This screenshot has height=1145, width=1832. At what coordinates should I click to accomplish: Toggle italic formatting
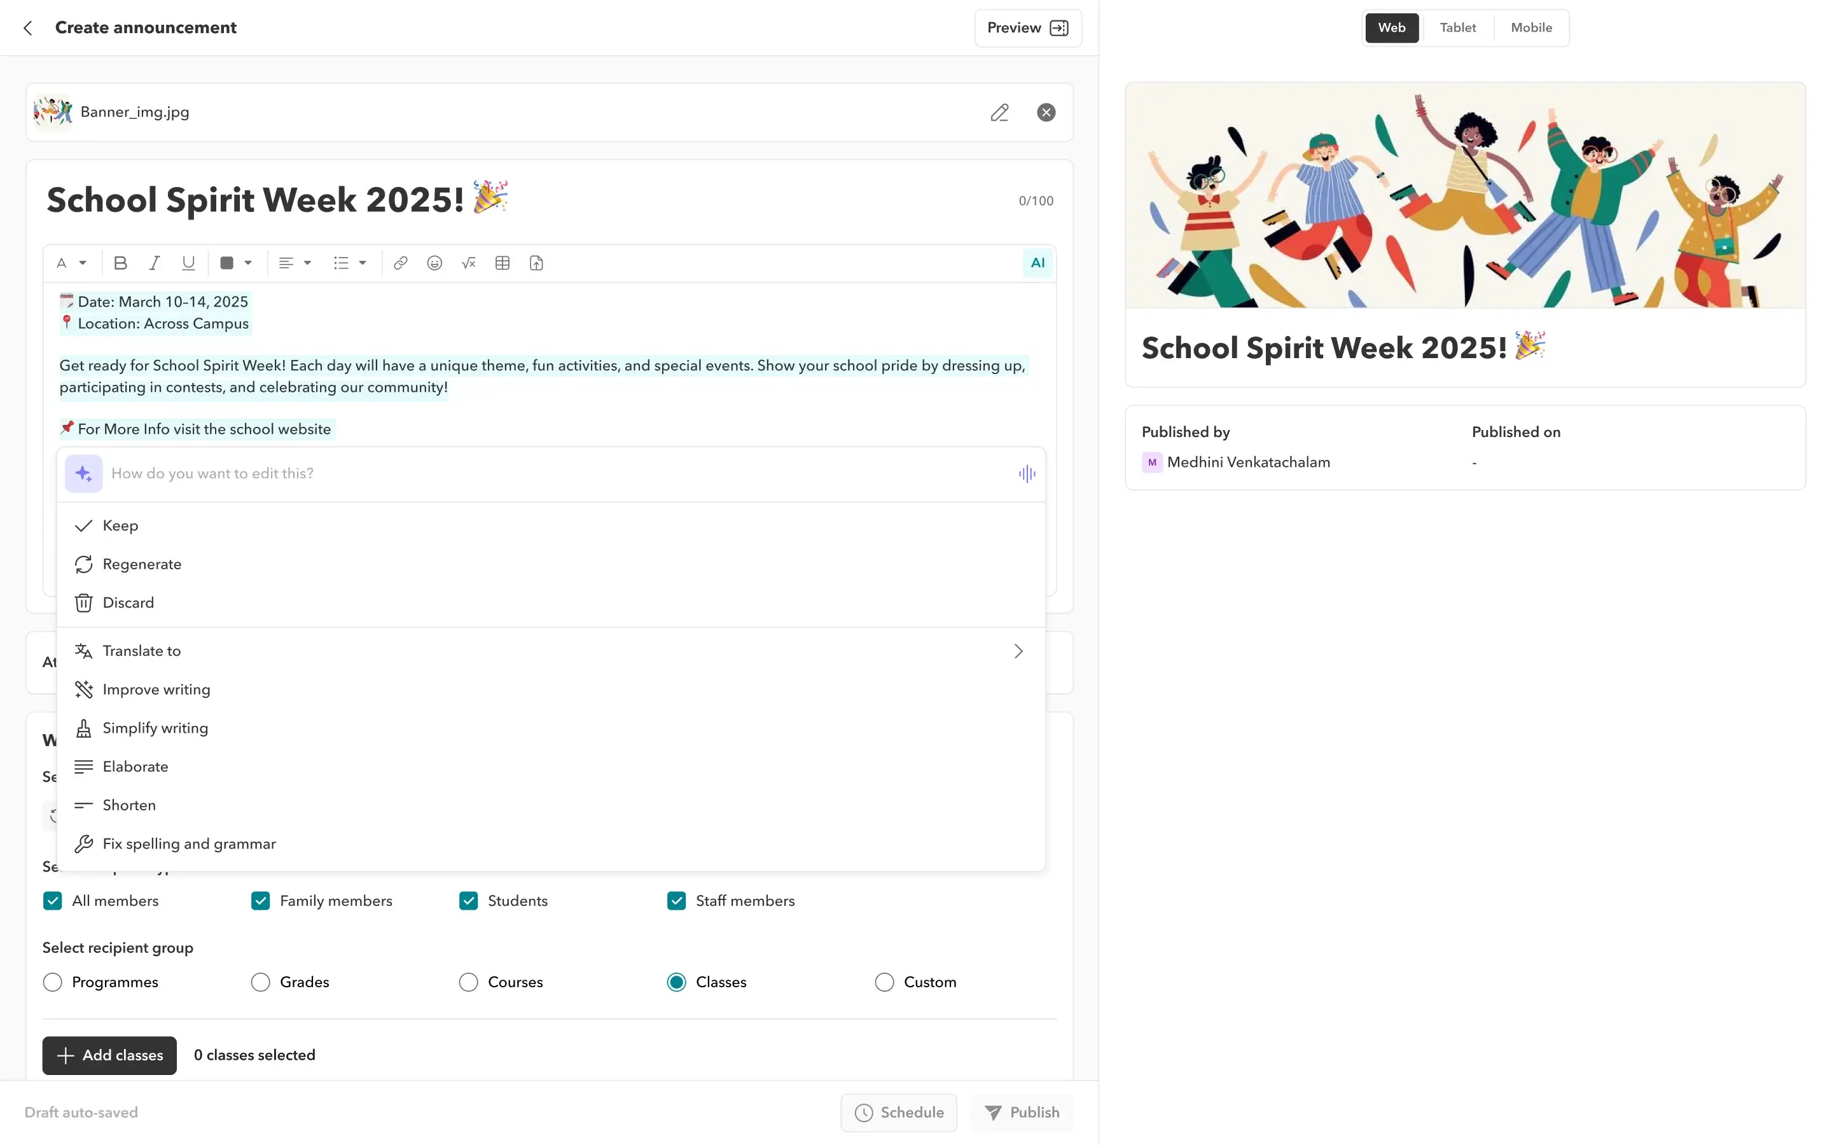coord(155,263)
